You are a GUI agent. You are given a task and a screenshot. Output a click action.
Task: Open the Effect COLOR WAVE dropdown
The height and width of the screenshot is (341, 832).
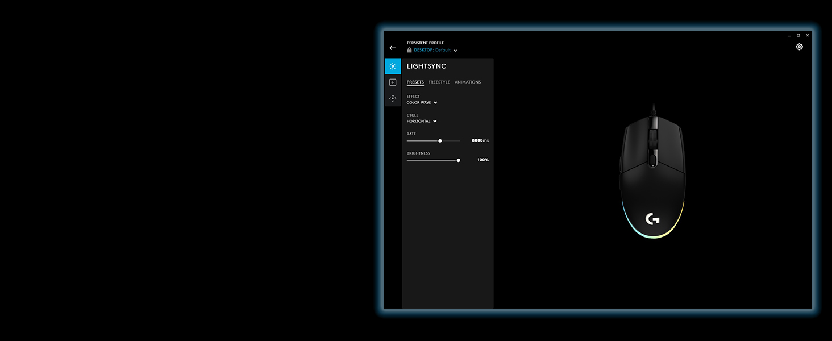[422, 103]
